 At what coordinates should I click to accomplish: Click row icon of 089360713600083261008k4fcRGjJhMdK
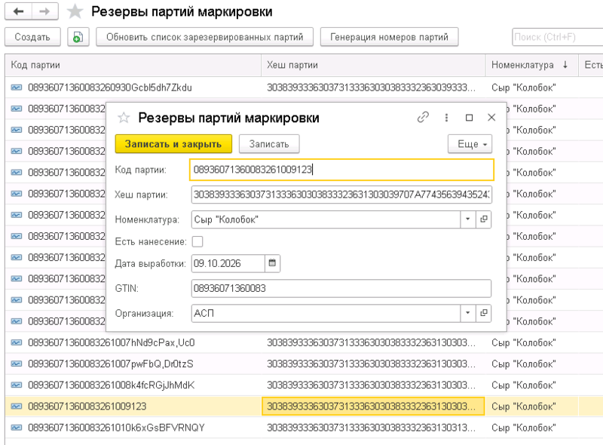17,385
